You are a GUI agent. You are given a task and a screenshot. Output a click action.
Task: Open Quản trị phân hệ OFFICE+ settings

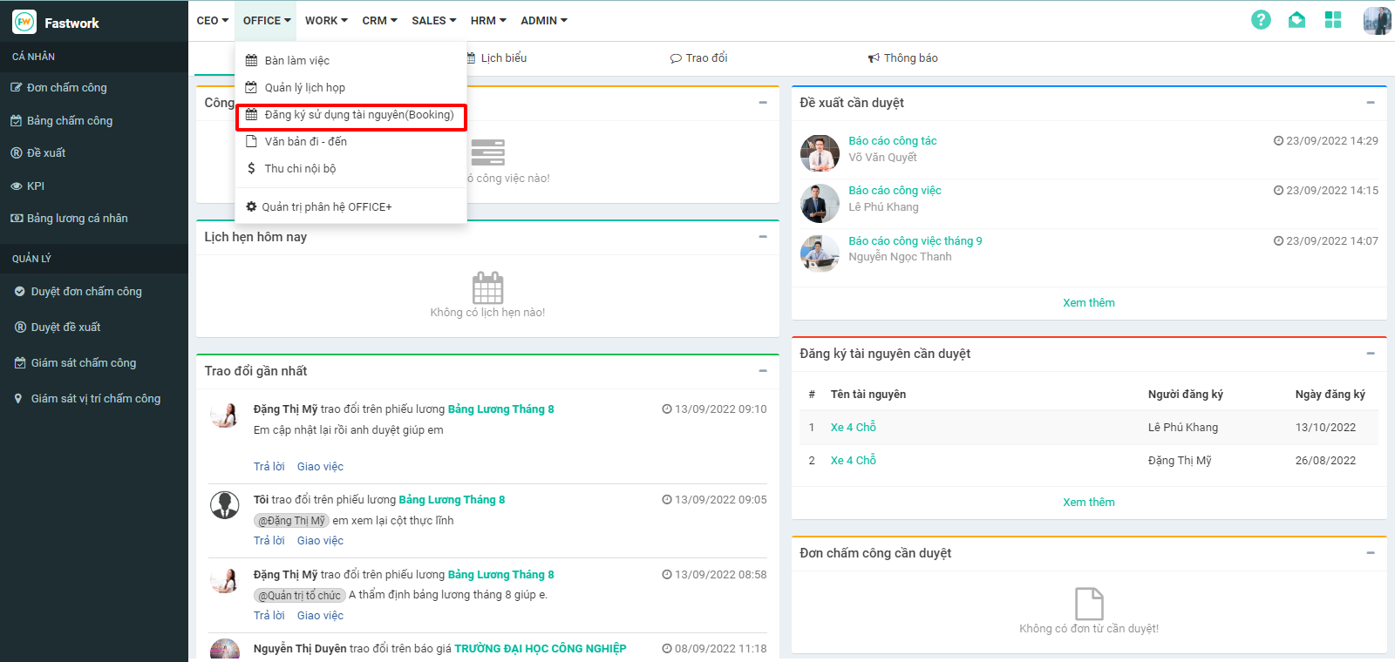pyautogui.click(x=326, y=206)
